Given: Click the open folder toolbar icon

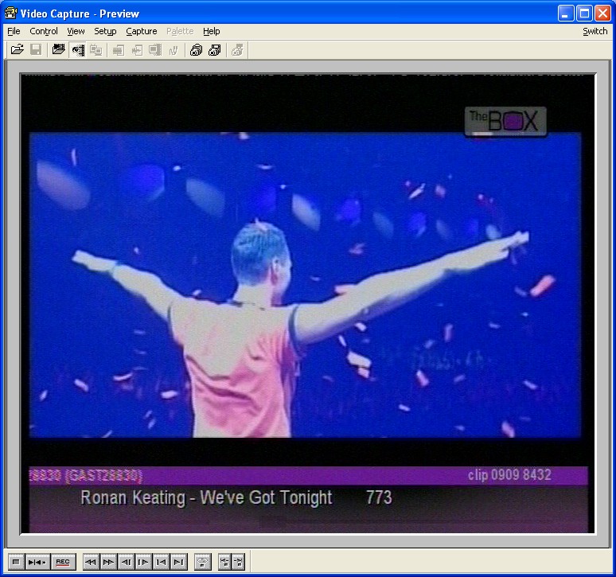Looking at the screenshot, I should click(x=18, y=50).
